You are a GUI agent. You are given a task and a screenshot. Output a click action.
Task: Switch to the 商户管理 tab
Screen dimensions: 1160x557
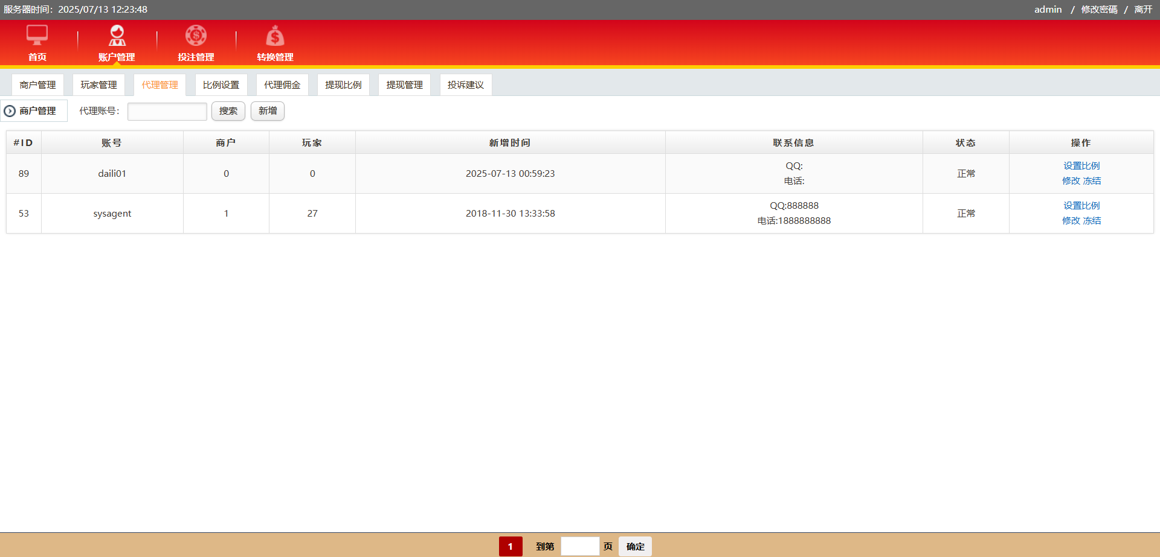click(x=37, y=85)
